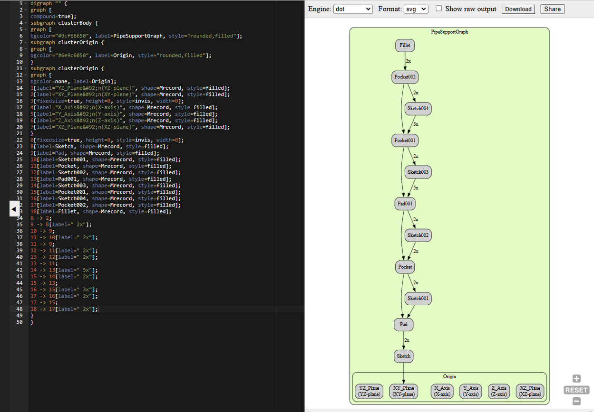The image size is (594, 412).
Task: Click the 5x edge label
Action: pos(416,188)
